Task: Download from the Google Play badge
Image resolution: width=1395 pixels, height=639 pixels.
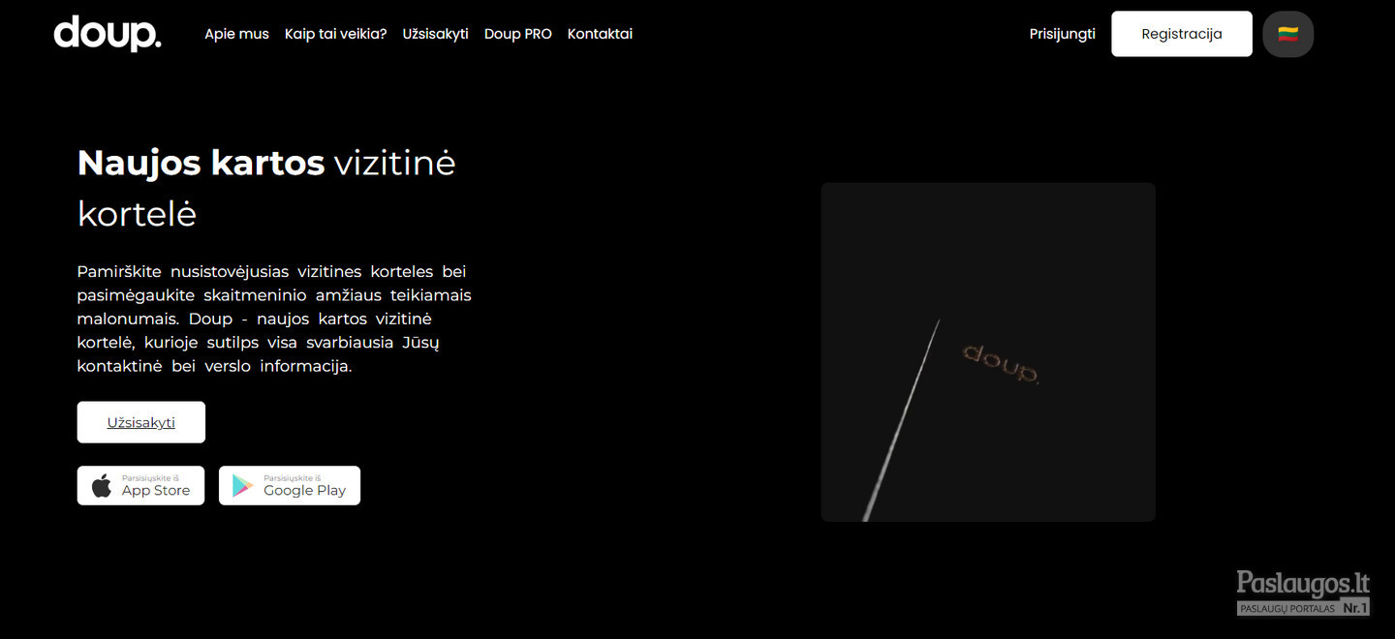Action: [290, 486]
